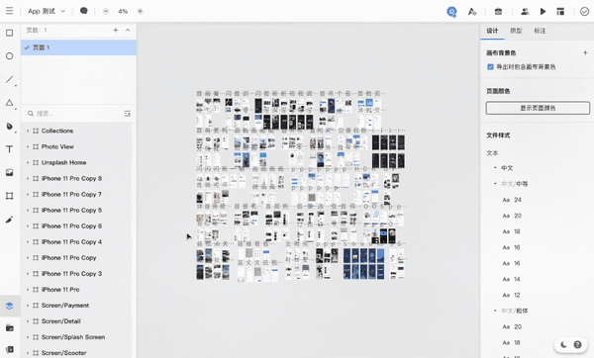This screenshot has width=594, height=358.
Task: Open the Layers panel icon
Action: click(x=10, y=306)
